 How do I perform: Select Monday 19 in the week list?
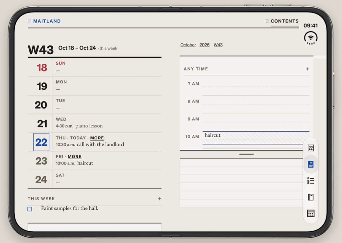[94, 86]
